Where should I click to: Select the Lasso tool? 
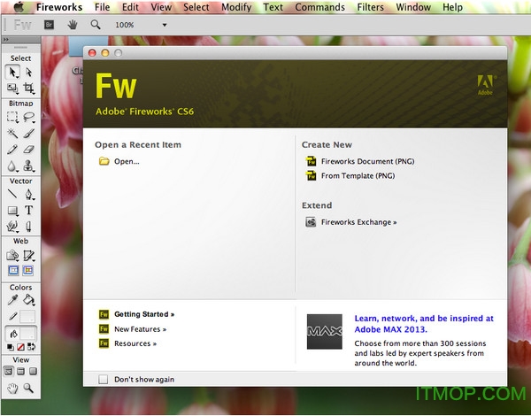pos(29,117)
